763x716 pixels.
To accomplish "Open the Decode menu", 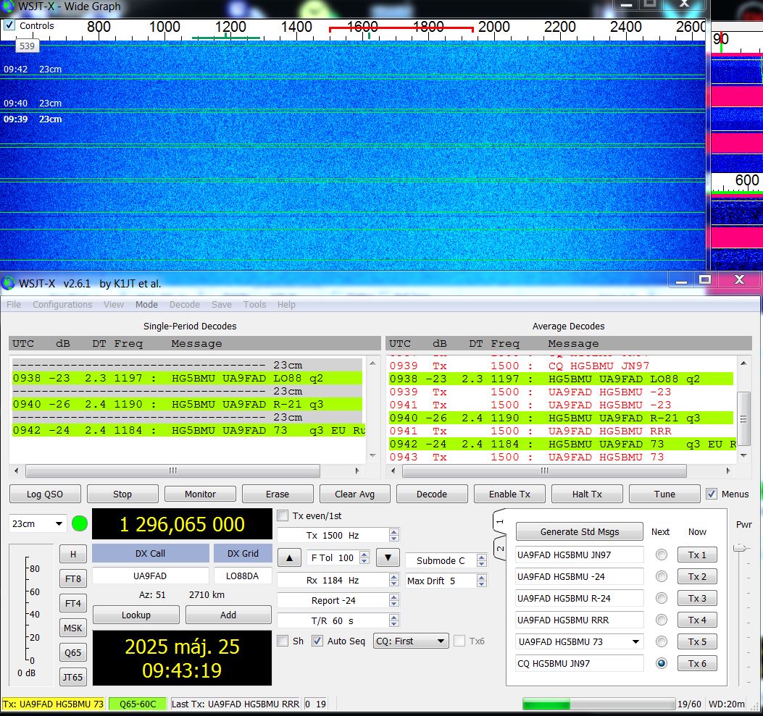I will [185, 304].
